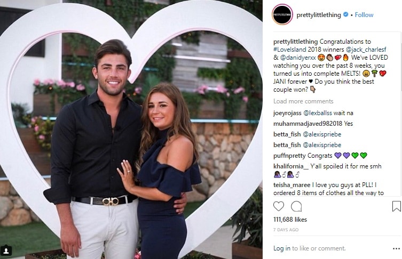402x259 pixels.
Task: Open puffnpretty commenter profile
Action: click(289, 156)
